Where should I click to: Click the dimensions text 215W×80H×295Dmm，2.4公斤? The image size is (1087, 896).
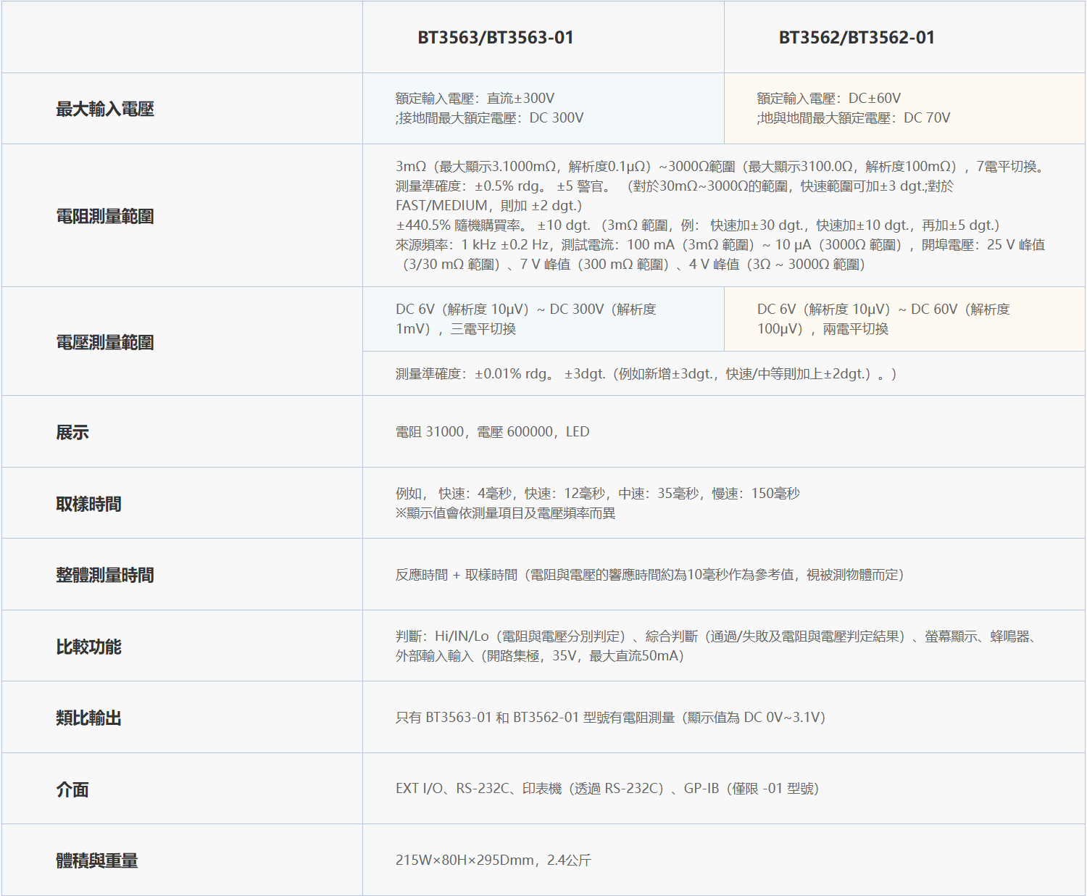493,860
